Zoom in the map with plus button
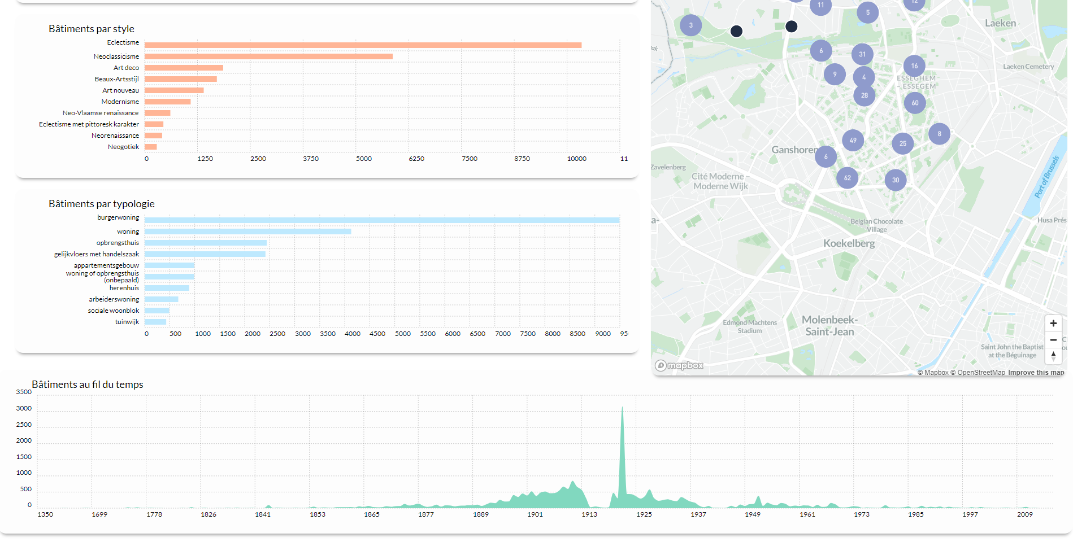Screen dimensions: 1073x546 (x=1053, y=324)
